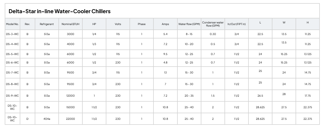Click the 8 - 15 water flow cell
The height and width of the screenshot is (129, 324).
(189, 34)
